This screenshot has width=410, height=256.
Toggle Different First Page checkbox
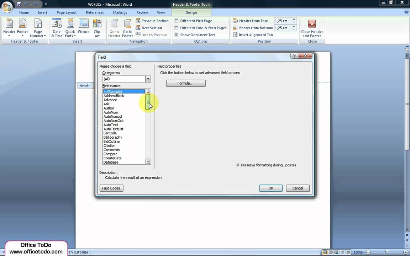[x=177, y=21]
